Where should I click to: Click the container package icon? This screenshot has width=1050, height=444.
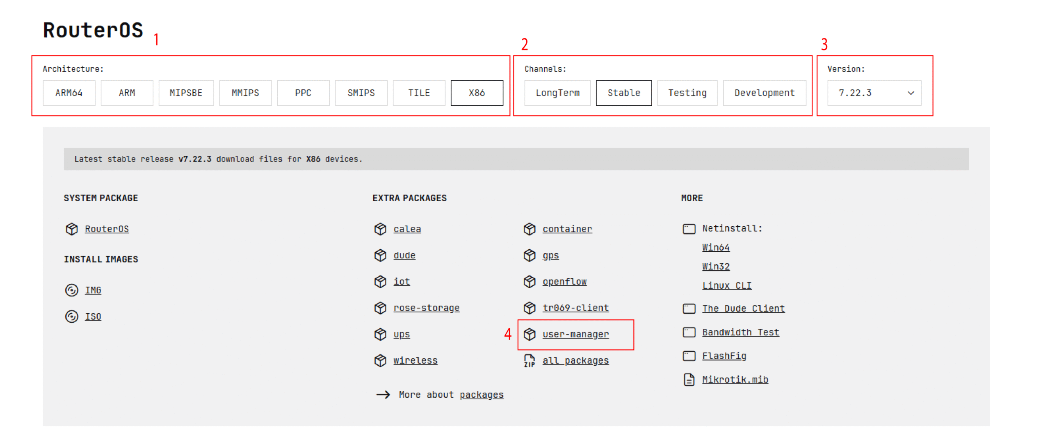[x=530, y=229]
